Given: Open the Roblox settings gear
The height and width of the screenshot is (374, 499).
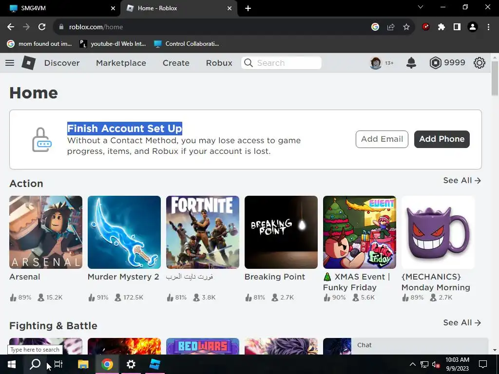Looking at the screenshot, I should pos(480,63).
